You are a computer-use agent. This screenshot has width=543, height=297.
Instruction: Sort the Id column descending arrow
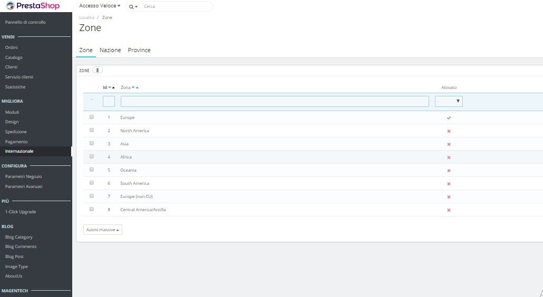pyautogui.click(x=110, y=87)
